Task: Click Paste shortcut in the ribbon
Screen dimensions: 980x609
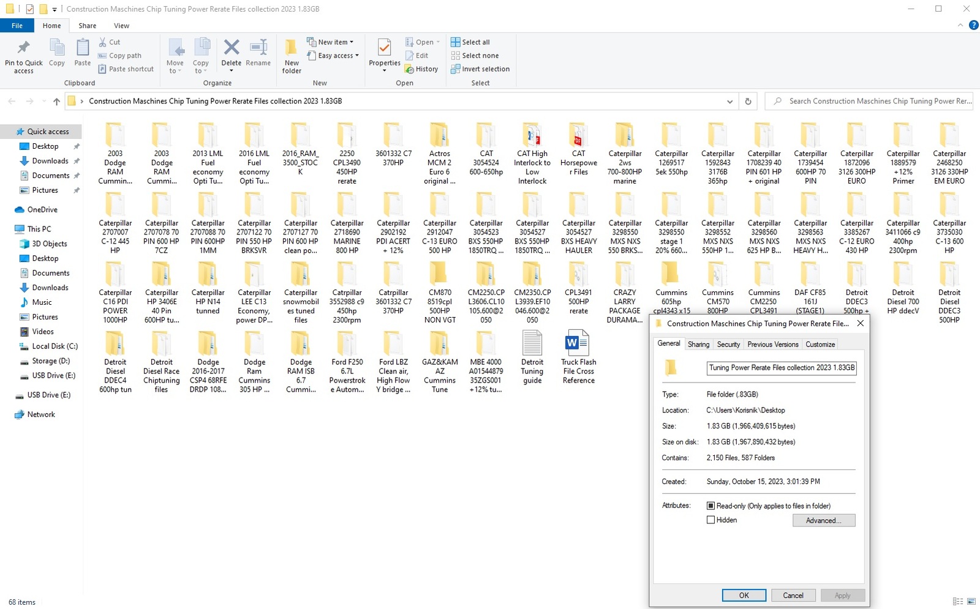Action: (126, 69)
